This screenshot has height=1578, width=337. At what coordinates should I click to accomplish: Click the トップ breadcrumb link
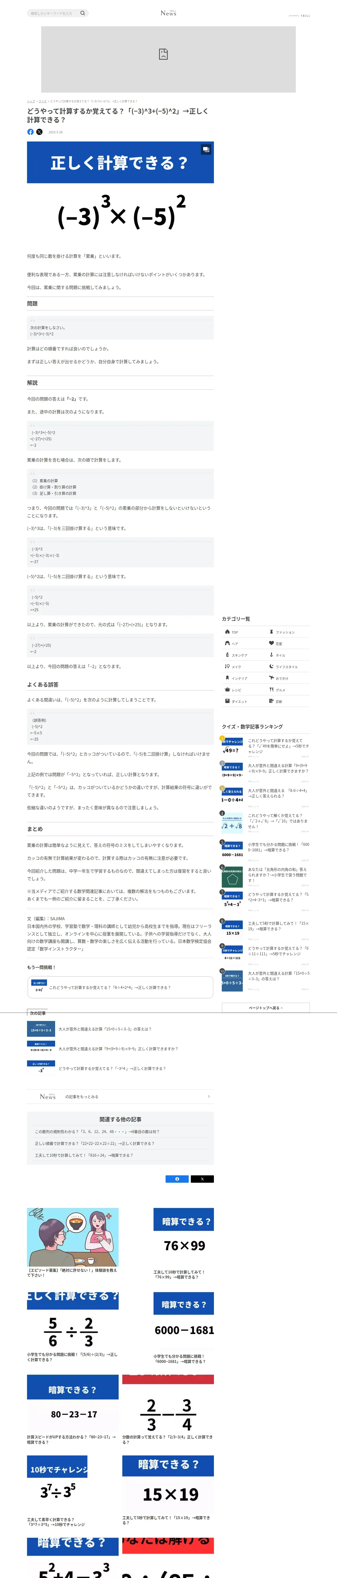31,101
